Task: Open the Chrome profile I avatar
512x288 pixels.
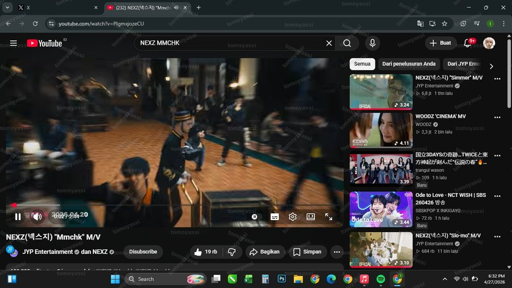Action: [490, 23]
